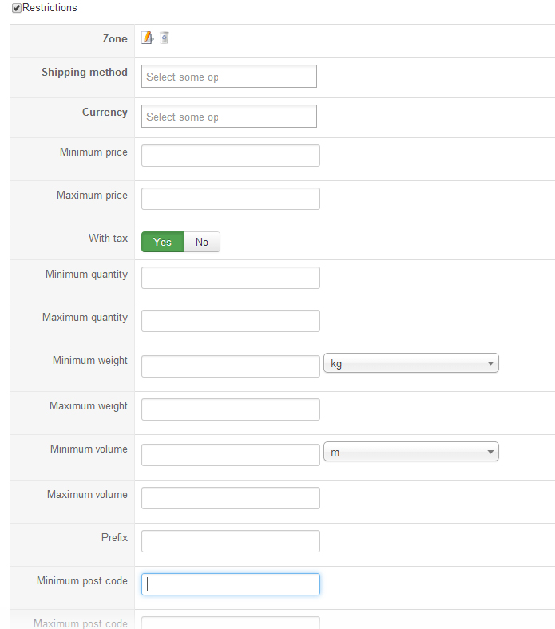Click the Minimum price field

pyautogui.click(x=230, y=156)
